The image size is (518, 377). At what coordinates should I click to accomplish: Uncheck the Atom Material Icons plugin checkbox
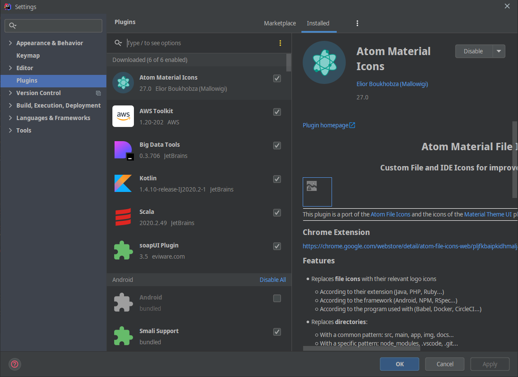coord(277,78)
